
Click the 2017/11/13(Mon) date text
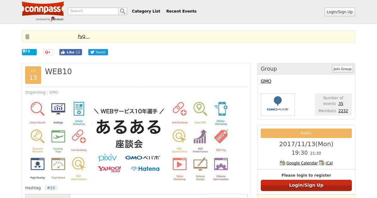(306, 144)
